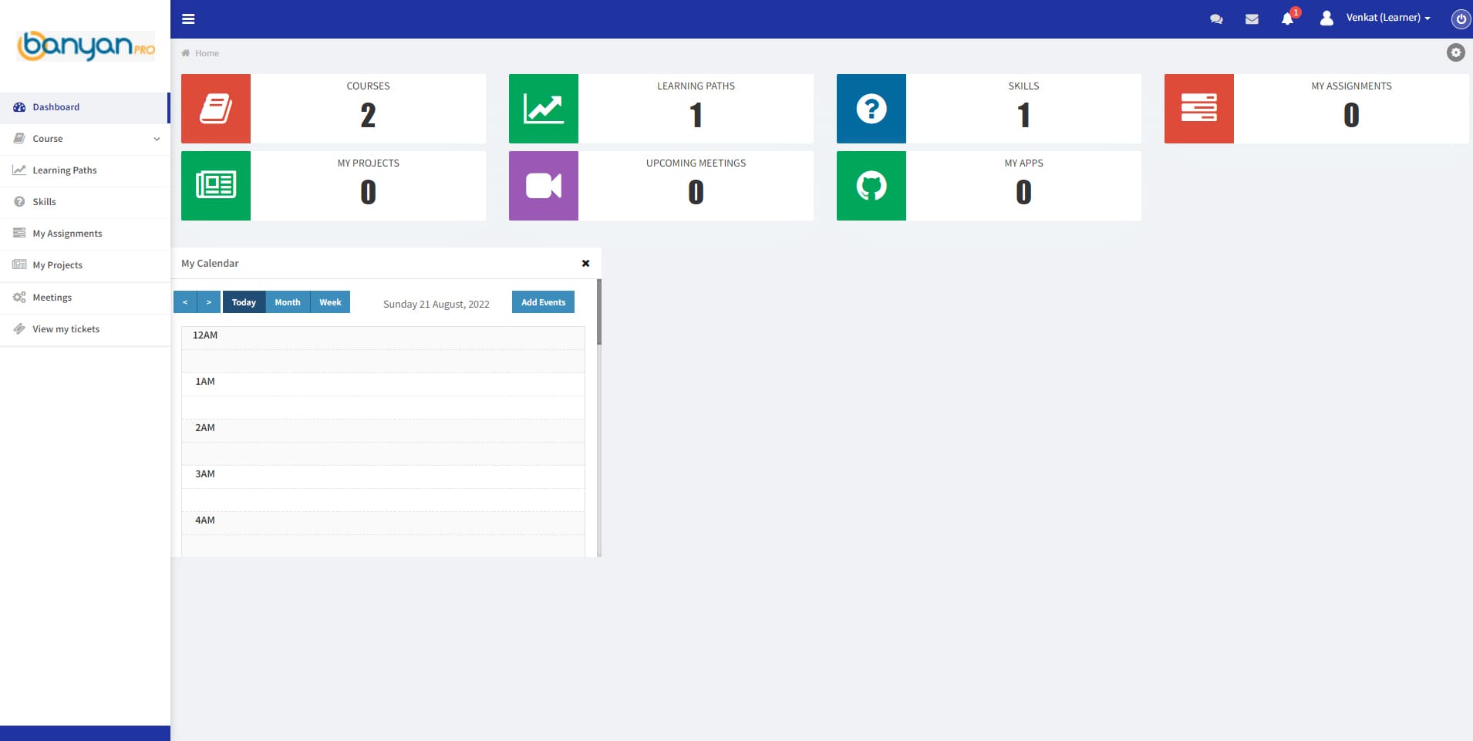The image size is (1473, 741).
Task: Expand the Venkat (Learner) user dropdown
Action: (x=1387, y=18)
